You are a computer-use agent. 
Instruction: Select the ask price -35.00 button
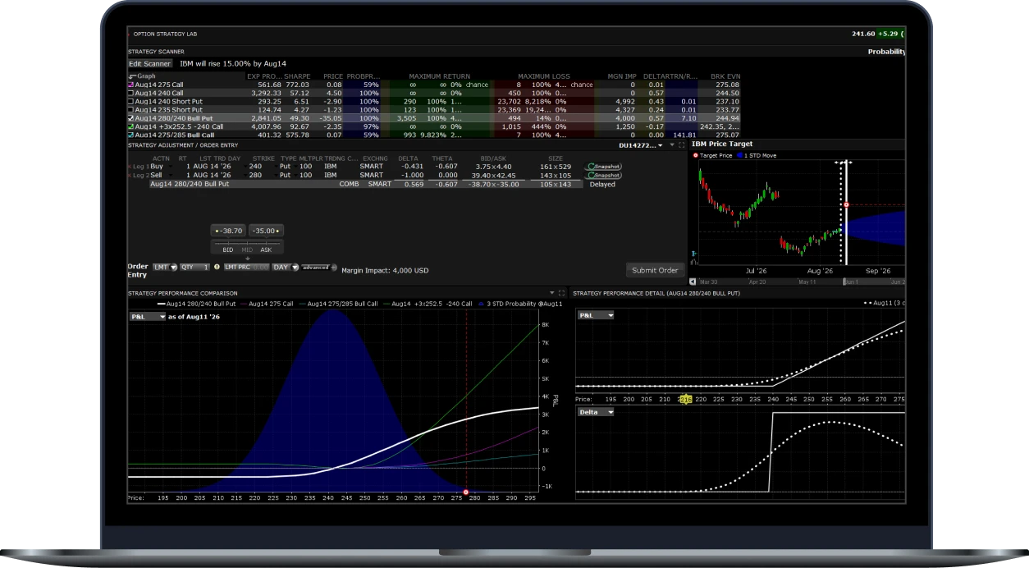click(x=266, y=231)
